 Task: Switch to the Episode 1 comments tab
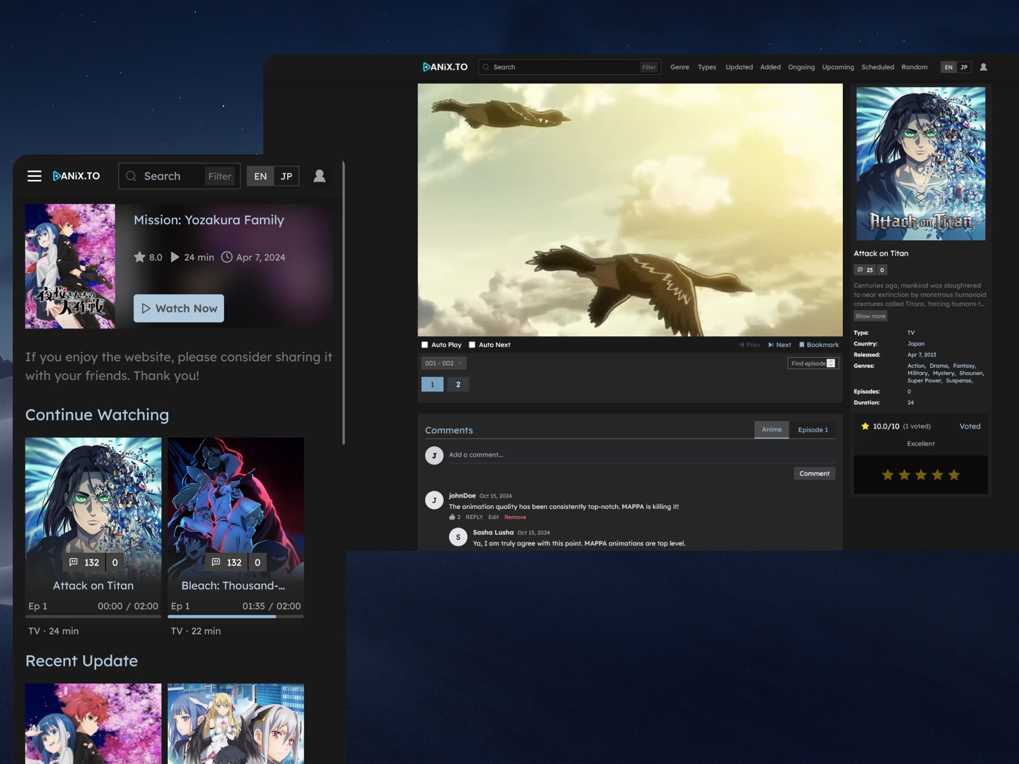pos(813,430)
